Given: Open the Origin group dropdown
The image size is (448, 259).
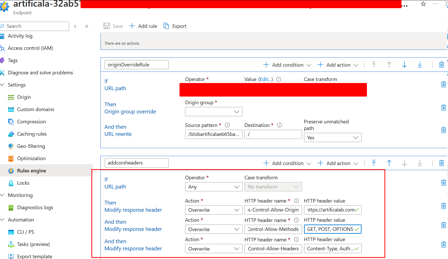Looking at the screenshot, I should coord(214,112).
